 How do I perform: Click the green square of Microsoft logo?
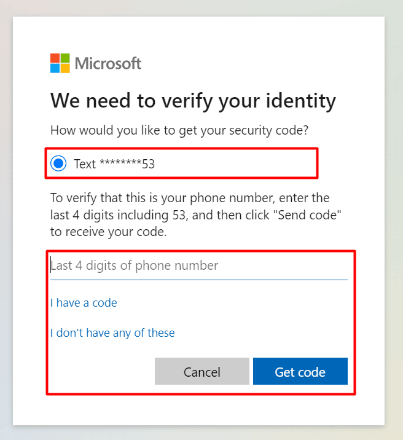click(65, 58)
